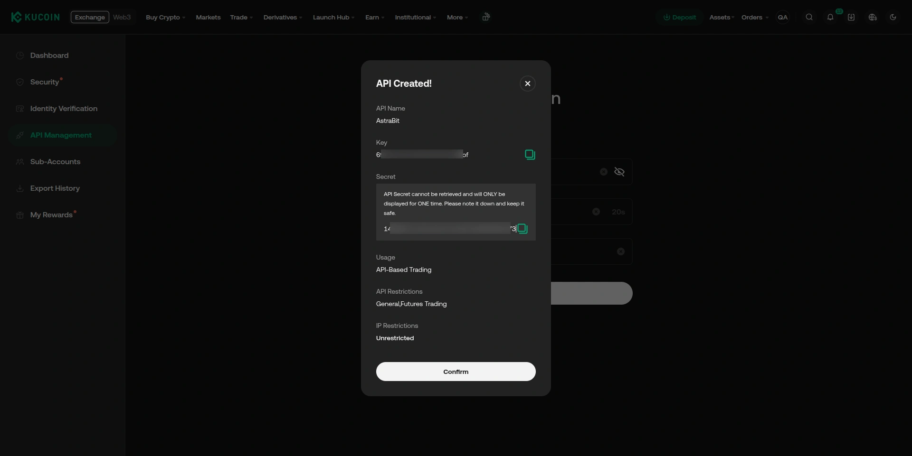Open Export History in sidebar

(63, 188)
